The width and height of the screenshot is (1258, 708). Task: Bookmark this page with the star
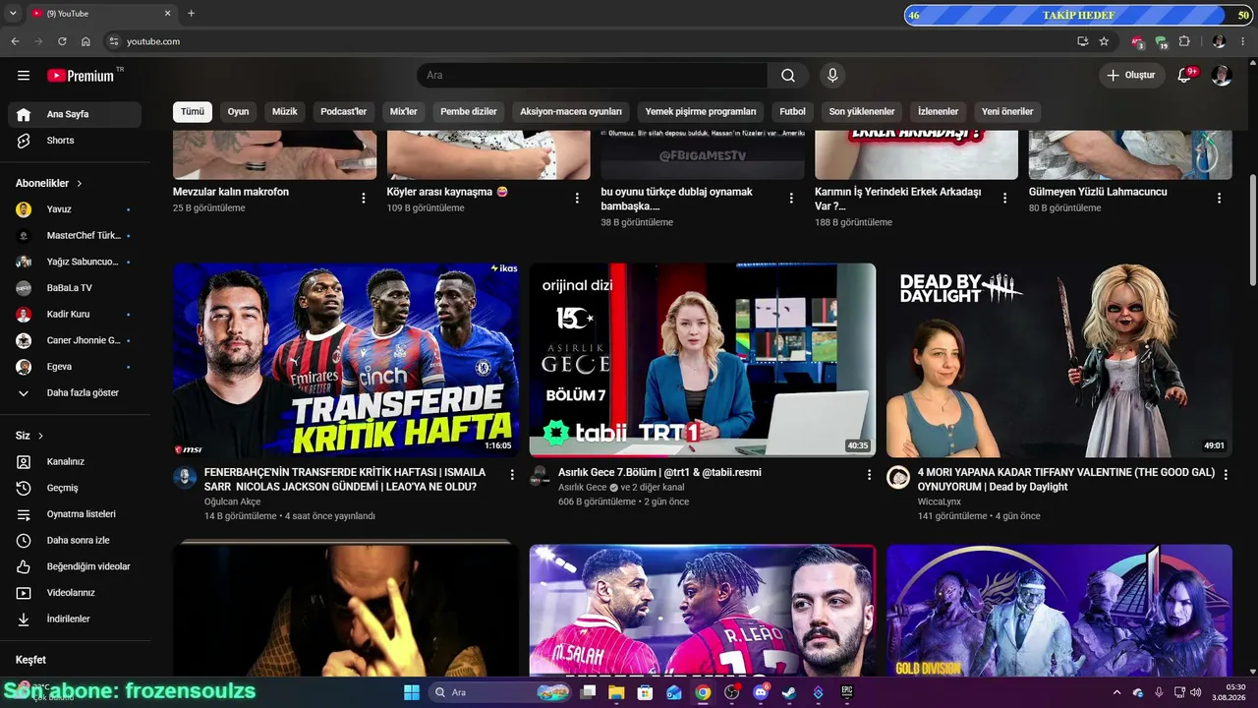(1104, 41)
